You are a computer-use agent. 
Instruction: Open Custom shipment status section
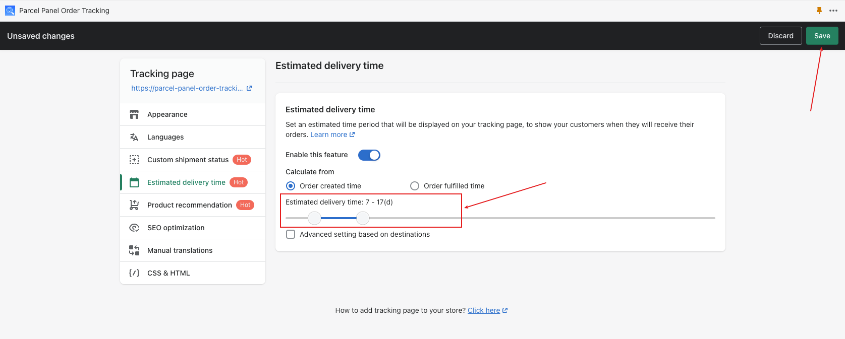point(193,160)
